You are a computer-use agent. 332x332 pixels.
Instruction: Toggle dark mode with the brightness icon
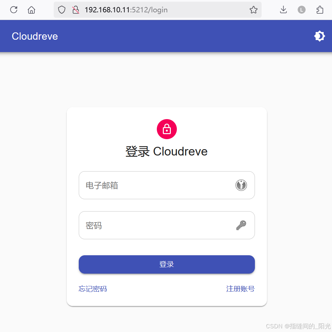(x=319, y=36)
